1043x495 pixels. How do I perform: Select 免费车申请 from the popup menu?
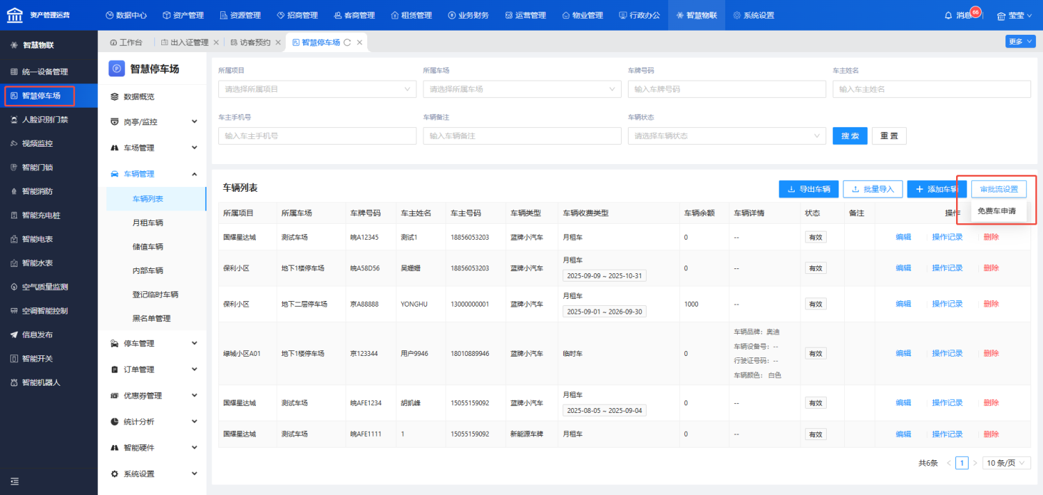[x=996, y=211]
